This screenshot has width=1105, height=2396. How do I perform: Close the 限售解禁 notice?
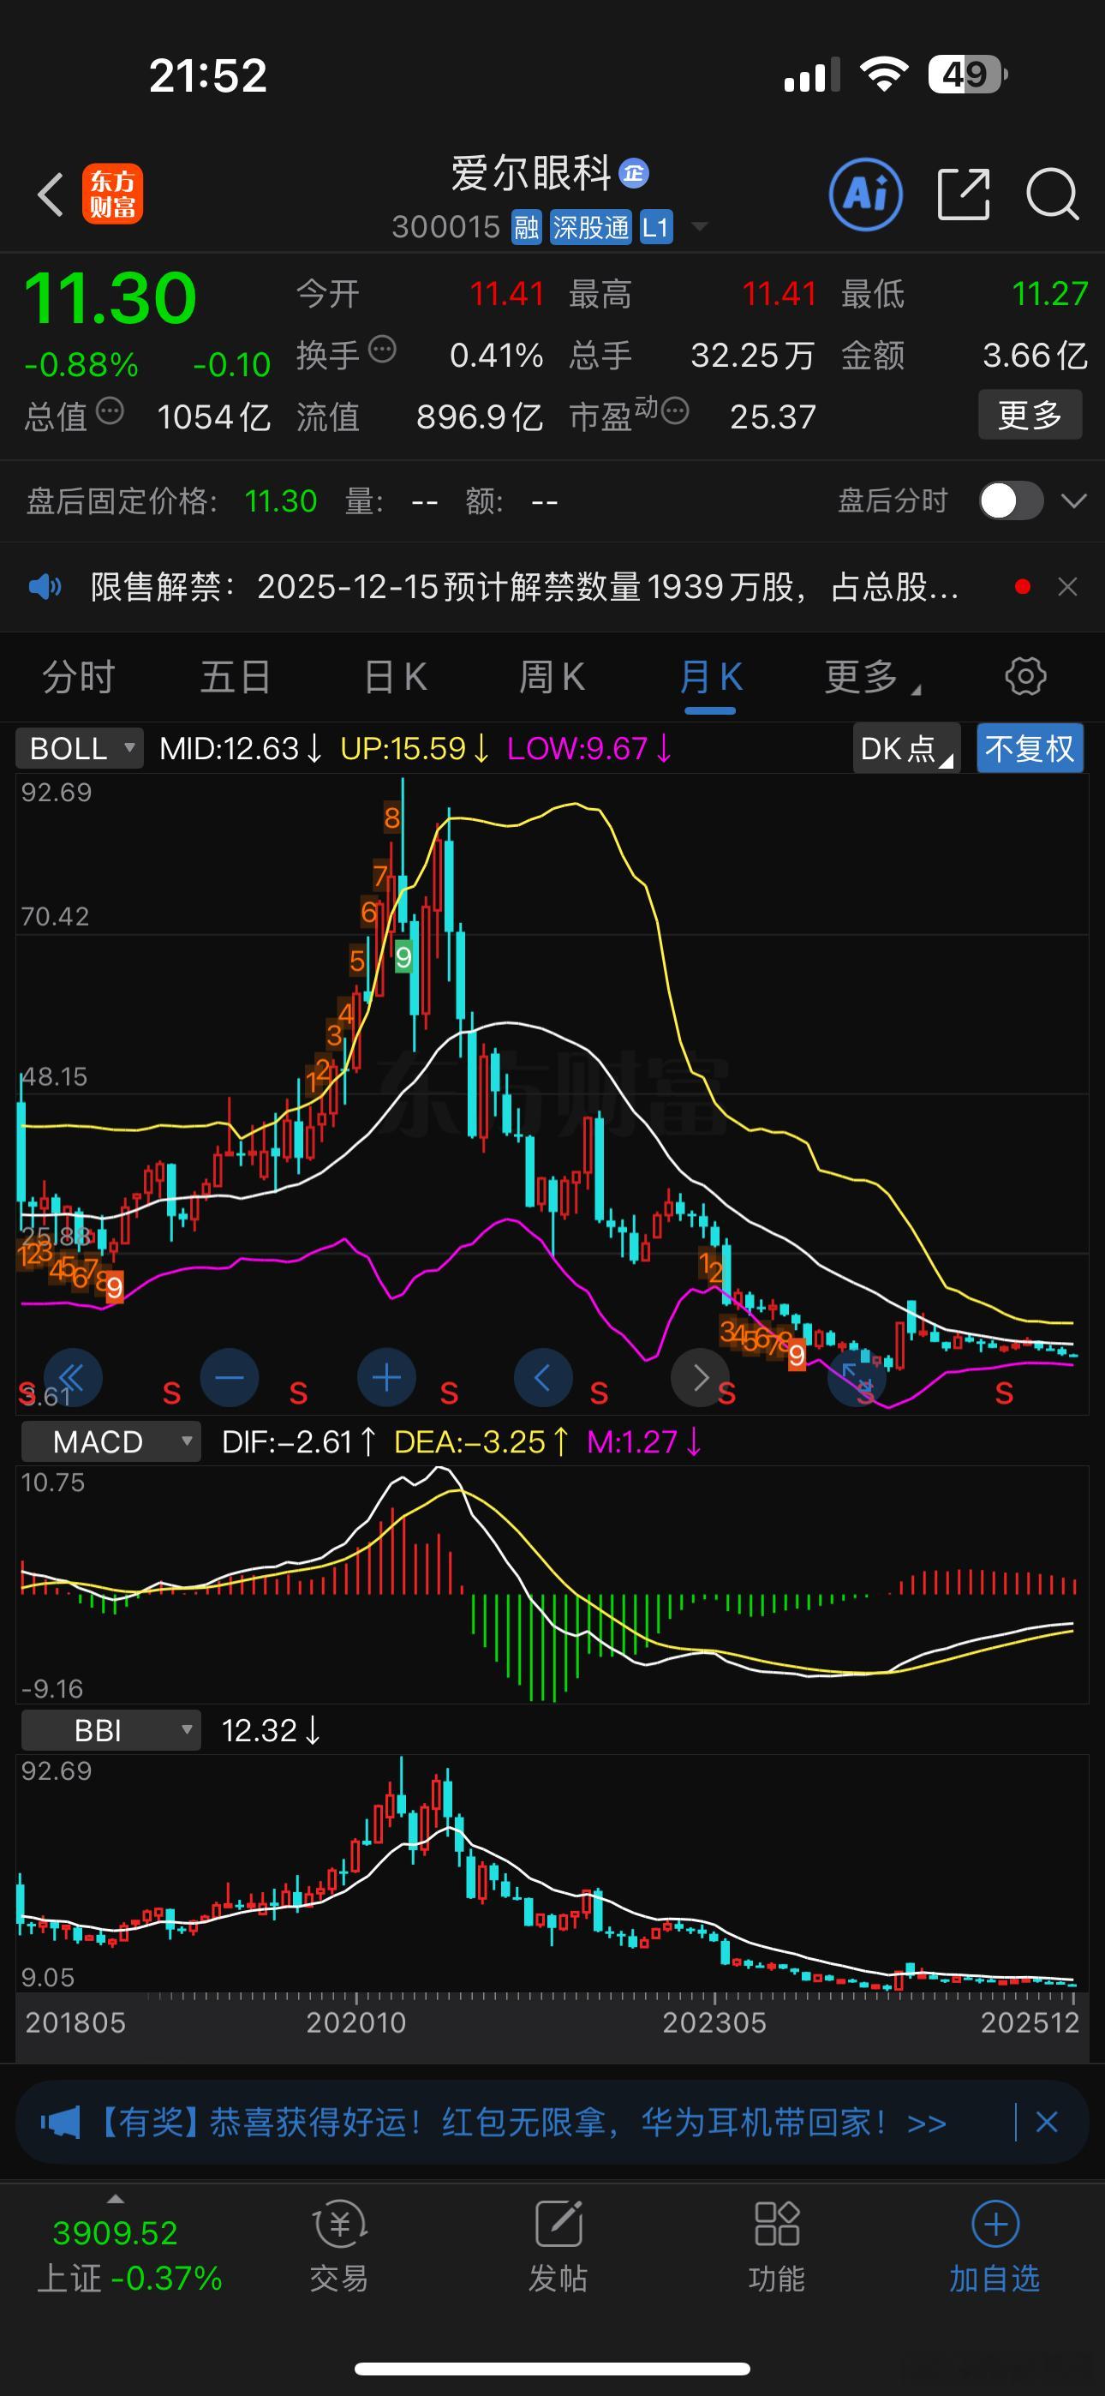pyautogui.click(x=1068, y=587)
